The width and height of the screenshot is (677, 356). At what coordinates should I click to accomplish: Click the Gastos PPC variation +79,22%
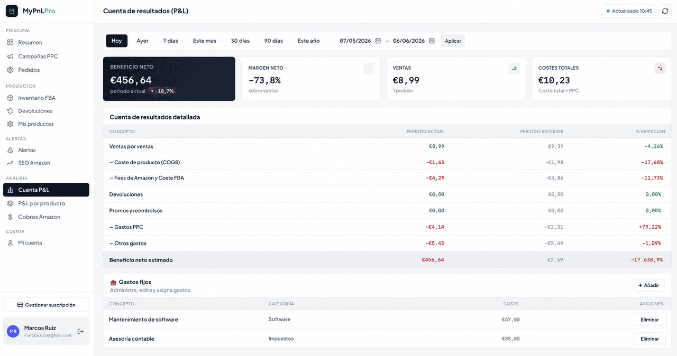(649, 227)
